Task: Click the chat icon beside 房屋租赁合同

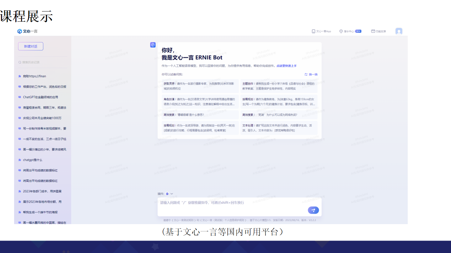Action: tap(20, 108)
